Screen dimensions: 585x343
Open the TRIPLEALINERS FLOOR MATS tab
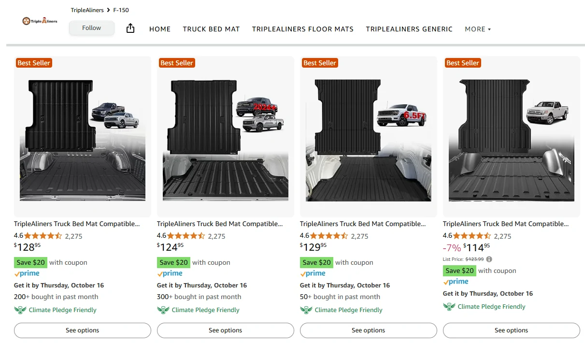(x=302, y=29)
